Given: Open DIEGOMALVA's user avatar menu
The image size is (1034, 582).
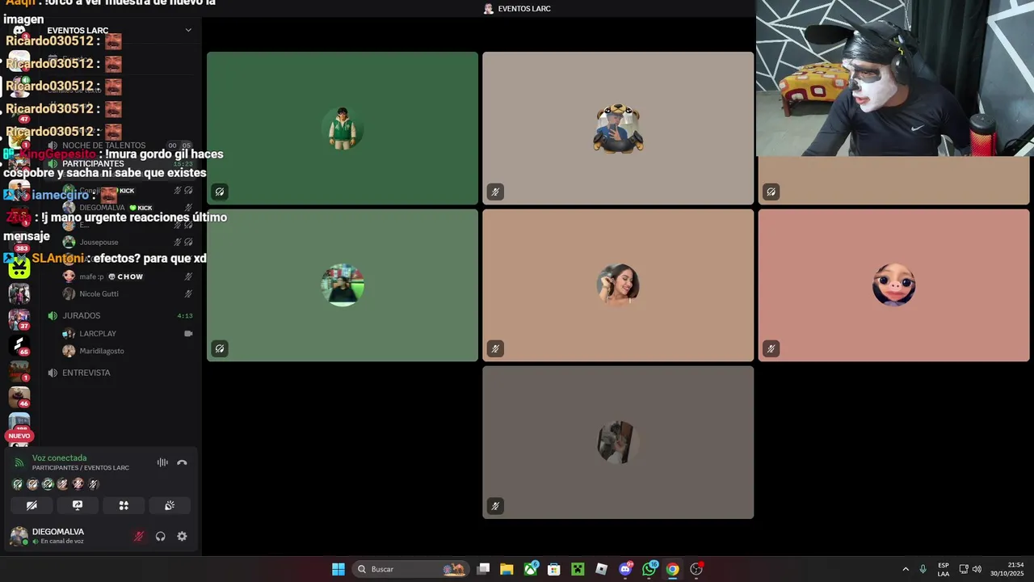Looking at the screenshot, I should point(19,536).
